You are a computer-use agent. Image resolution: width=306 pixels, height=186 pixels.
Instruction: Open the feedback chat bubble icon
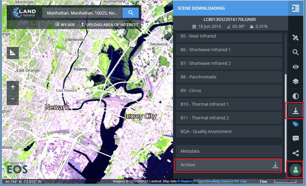pos(295,138)
